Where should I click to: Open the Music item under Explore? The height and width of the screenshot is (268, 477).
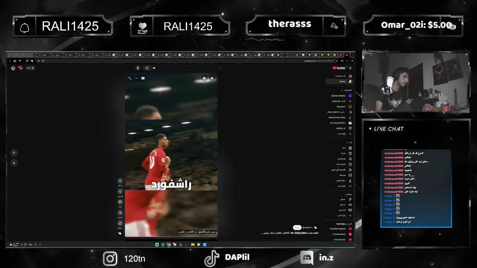(339, 199)
